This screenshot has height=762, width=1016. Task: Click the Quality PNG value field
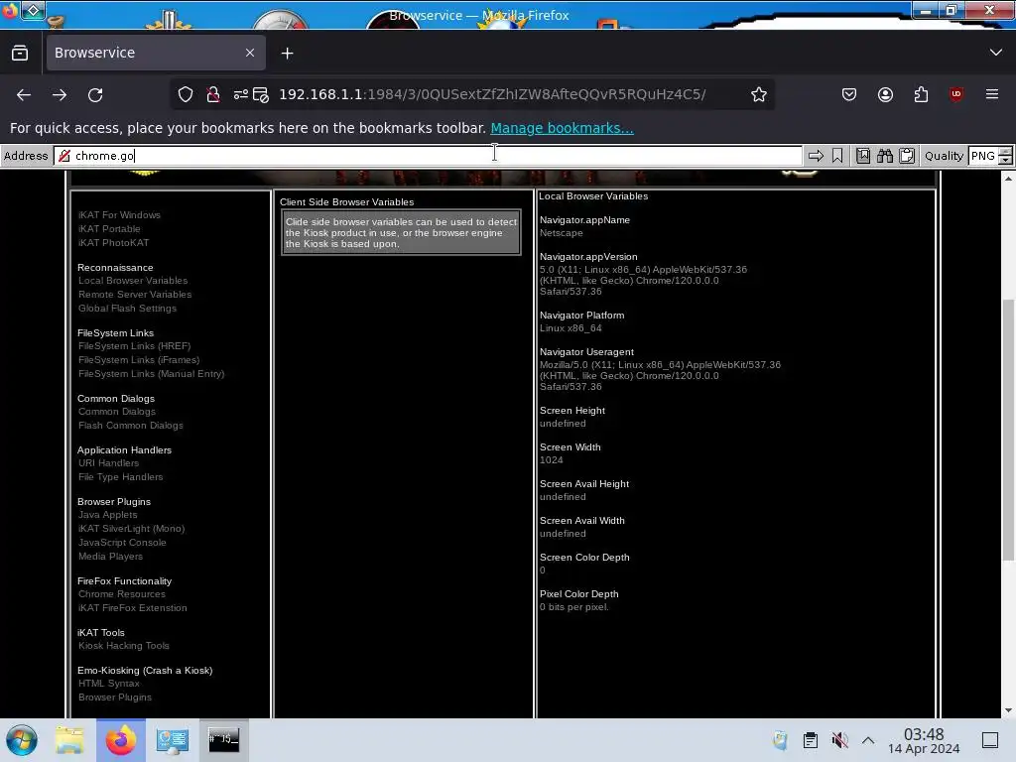click(983, 156)
